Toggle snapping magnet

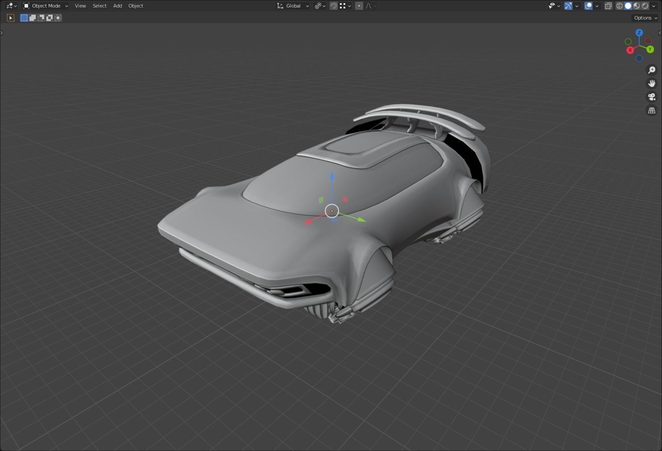click(x=333, y=6)
